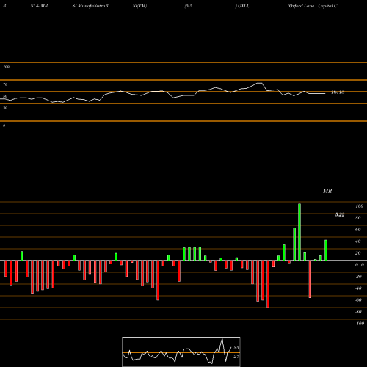Click the RSI axis label 100

[6, 67]
